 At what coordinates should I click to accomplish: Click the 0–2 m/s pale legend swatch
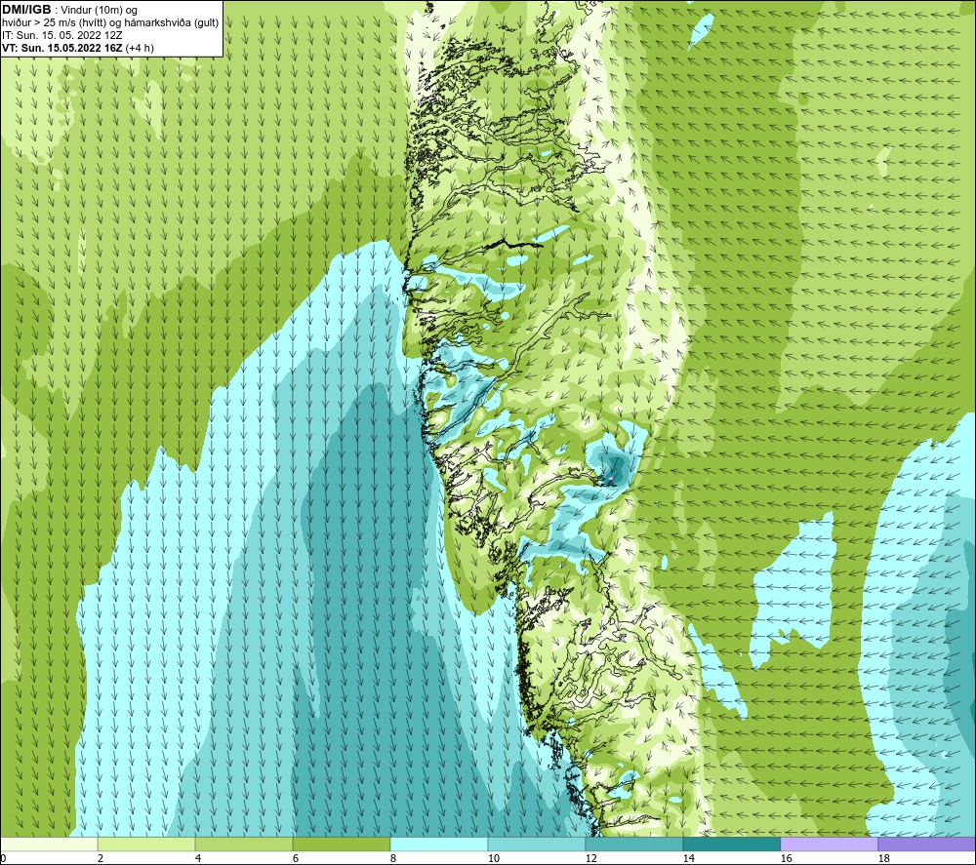(49, 844)
